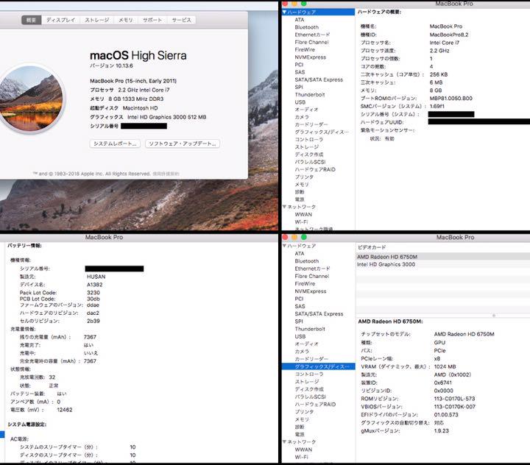Select Ethernetカード in hardware overview window sidebar
This screenshot has height=465, width=530.
(312, 35)
